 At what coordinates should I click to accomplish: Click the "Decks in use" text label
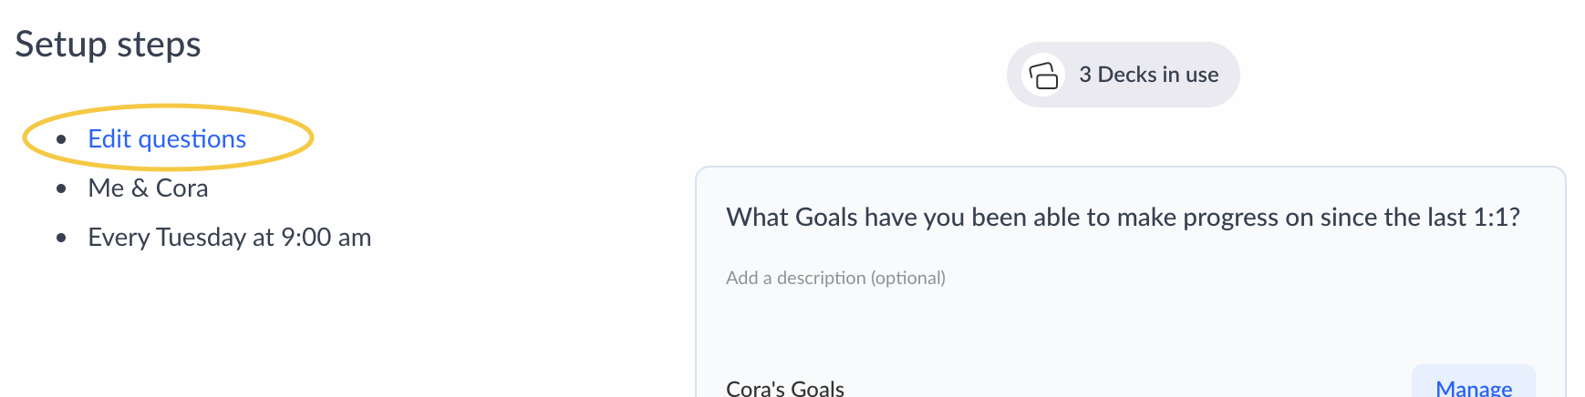[x=1157, y=75]
